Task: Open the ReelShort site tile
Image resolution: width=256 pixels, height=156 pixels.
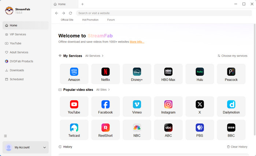Action: click(105, 130)
